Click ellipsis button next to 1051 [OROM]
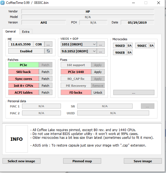The image size is (166, 173). [x=101, y=44]
